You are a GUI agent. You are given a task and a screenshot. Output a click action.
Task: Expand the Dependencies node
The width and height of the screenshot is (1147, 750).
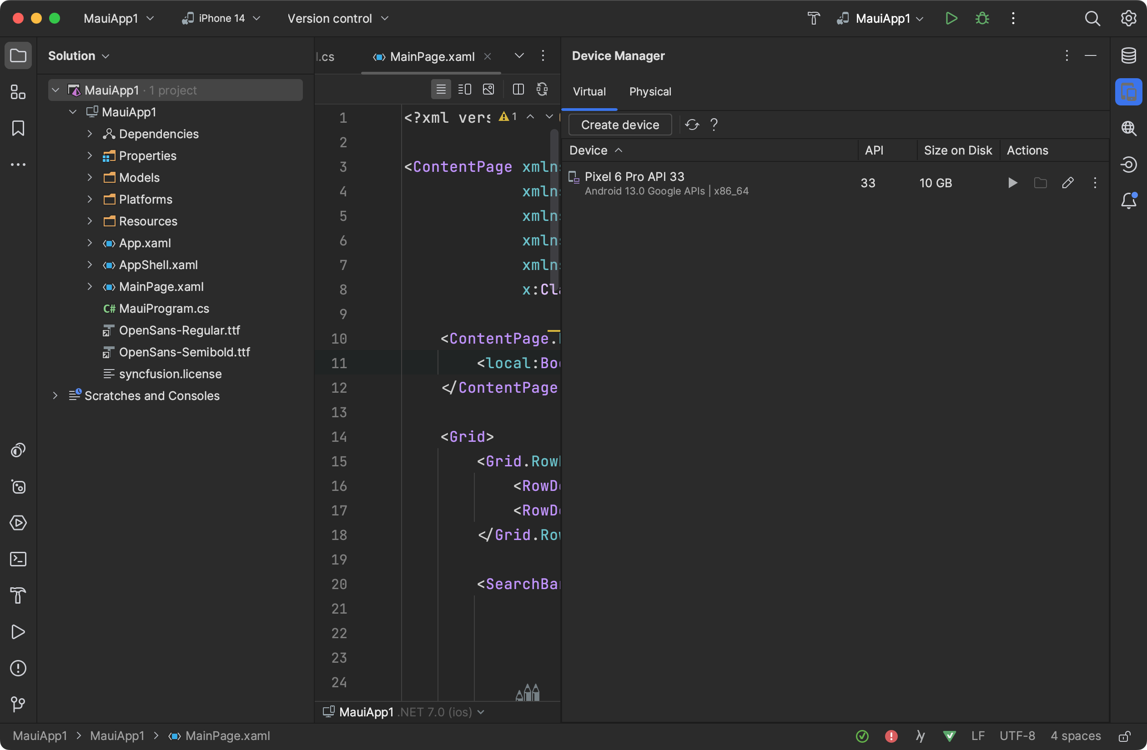tap(90, 134)
